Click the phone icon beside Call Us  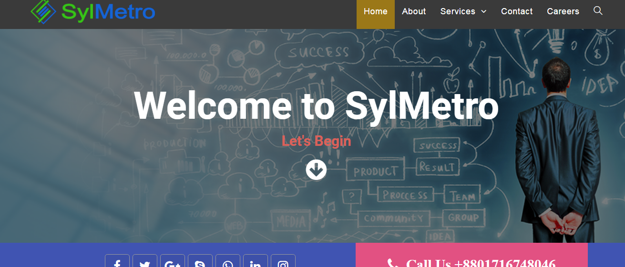coord(393,263)
